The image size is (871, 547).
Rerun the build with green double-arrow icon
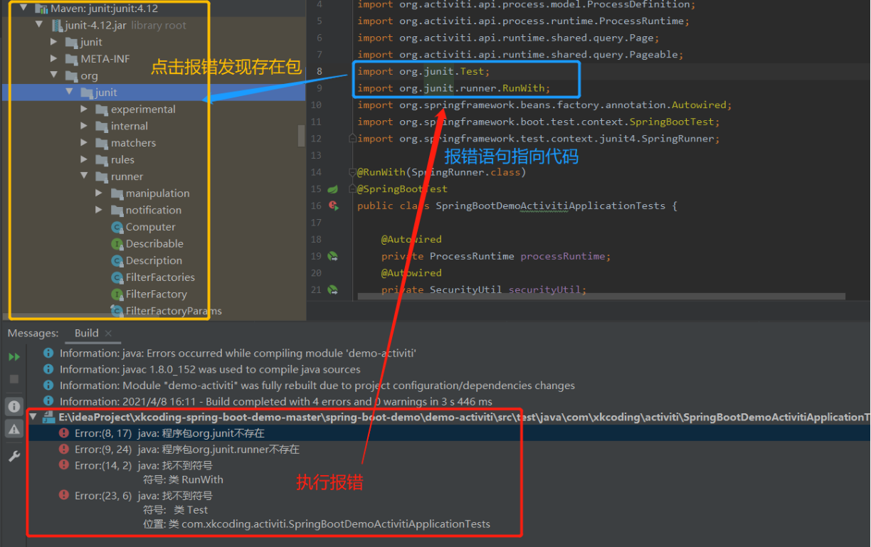[14, 356]
